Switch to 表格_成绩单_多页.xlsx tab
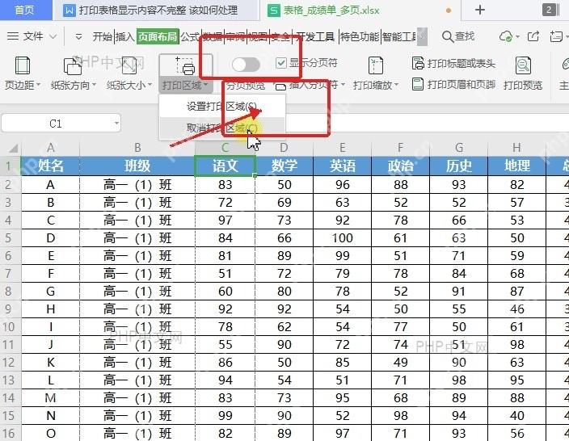The image size is (569, 441). (x=360, y=10)
